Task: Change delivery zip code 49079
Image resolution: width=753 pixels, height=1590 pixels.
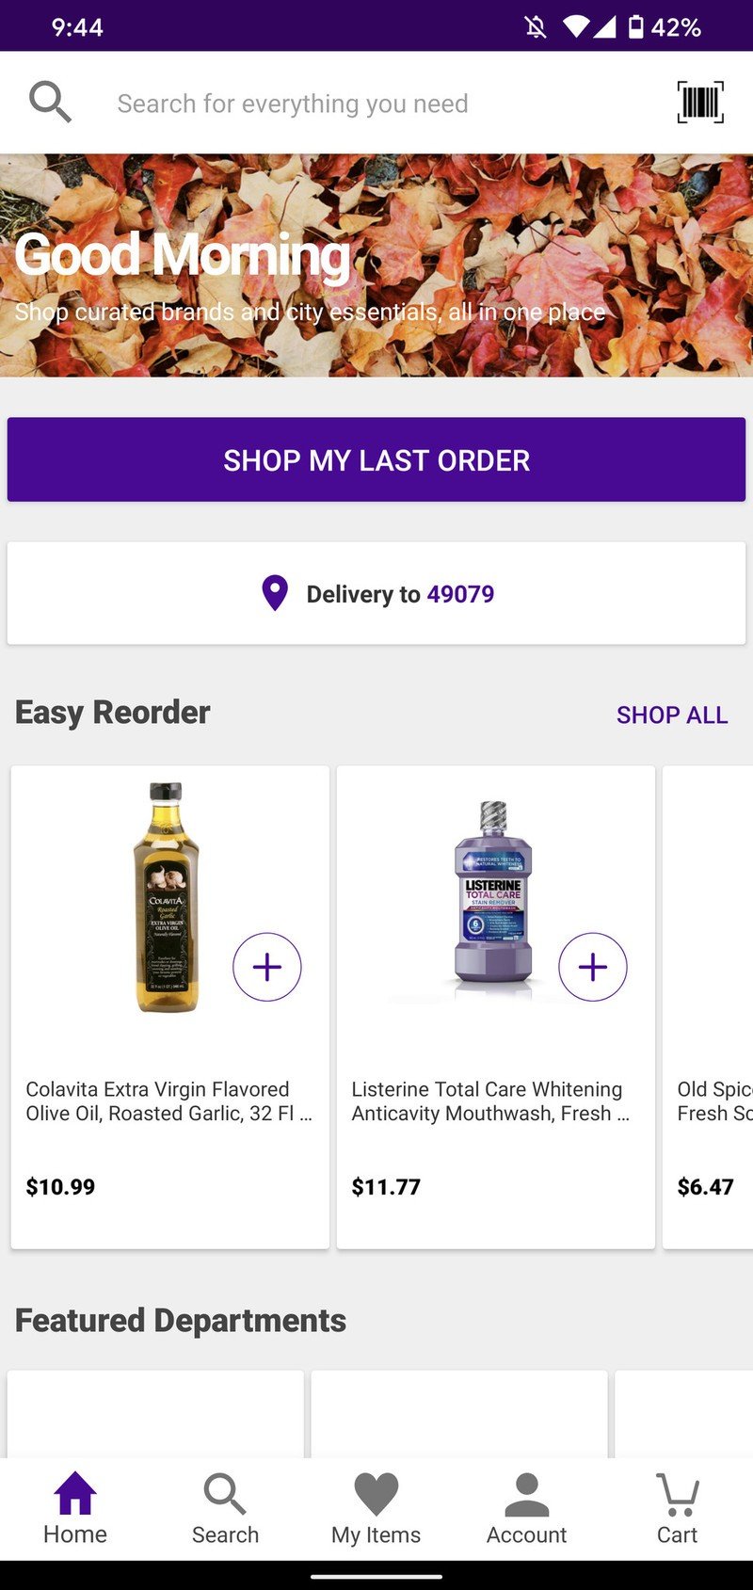Action: (x=460, y=594)
